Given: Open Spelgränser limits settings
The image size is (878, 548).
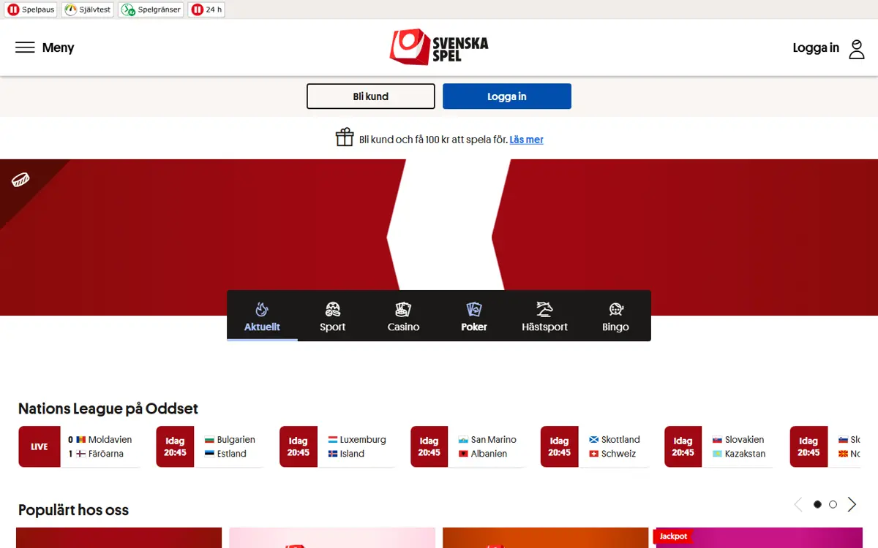Looking at the screenshot, I should point(151,9).
